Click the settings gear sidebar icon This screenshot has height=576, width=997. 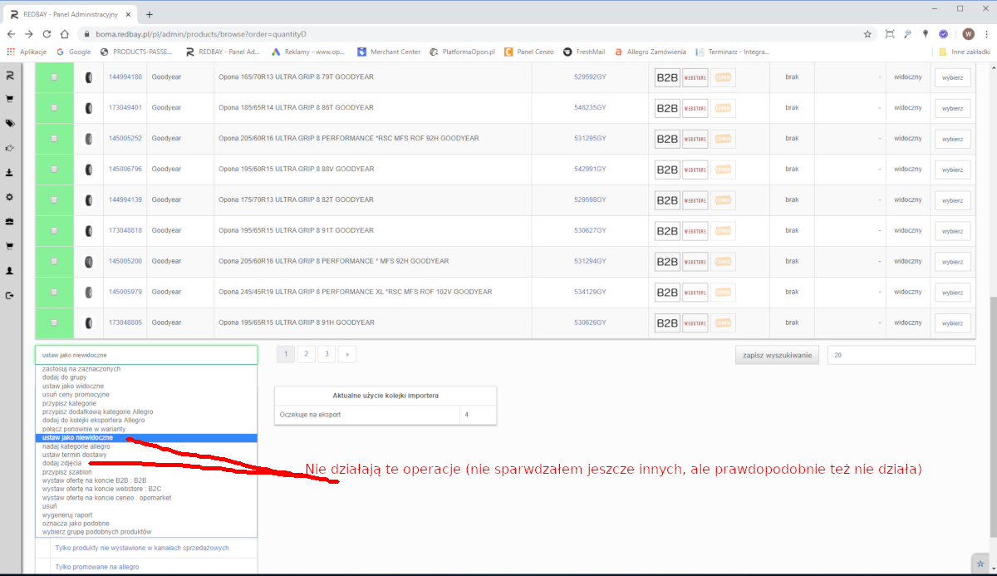click(10, 197)
